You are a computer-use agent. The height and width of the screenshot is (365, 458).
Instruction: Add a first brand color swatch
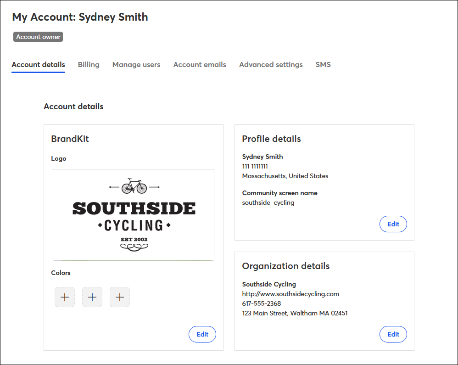pyautogui.click(x=64, y=297)
